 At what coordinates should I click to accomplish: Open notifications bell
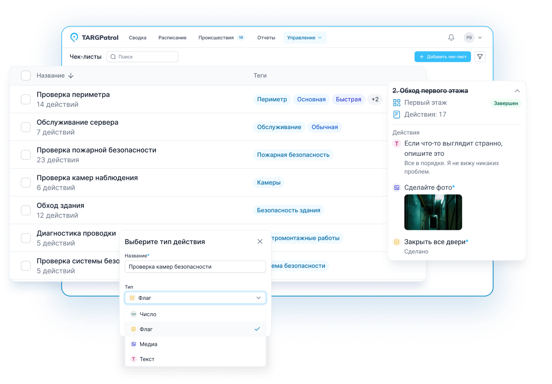[x=451, y=37]
